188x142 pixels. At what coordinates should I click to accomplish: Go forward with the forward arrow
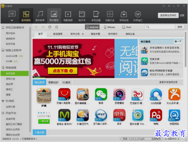coord(43,27)
